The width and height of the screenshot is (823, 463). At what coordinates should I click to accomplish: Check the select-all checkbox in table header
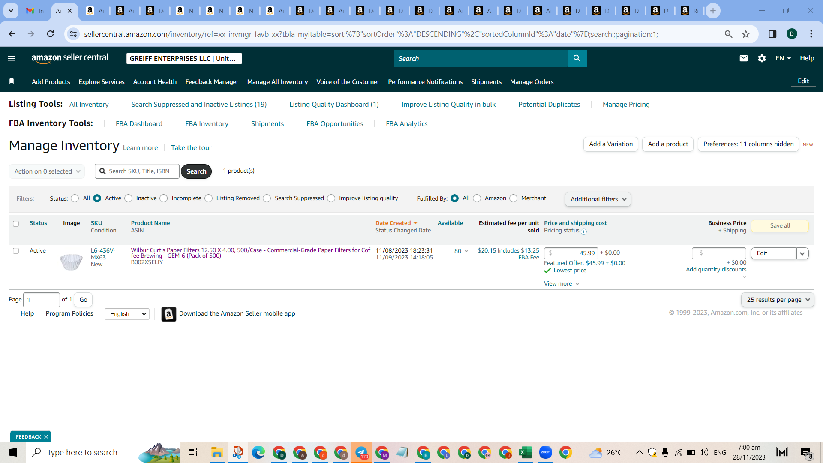click(x=16, y=224)
